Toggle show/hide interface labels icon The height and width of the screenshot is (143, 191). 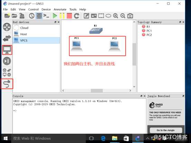39,16
